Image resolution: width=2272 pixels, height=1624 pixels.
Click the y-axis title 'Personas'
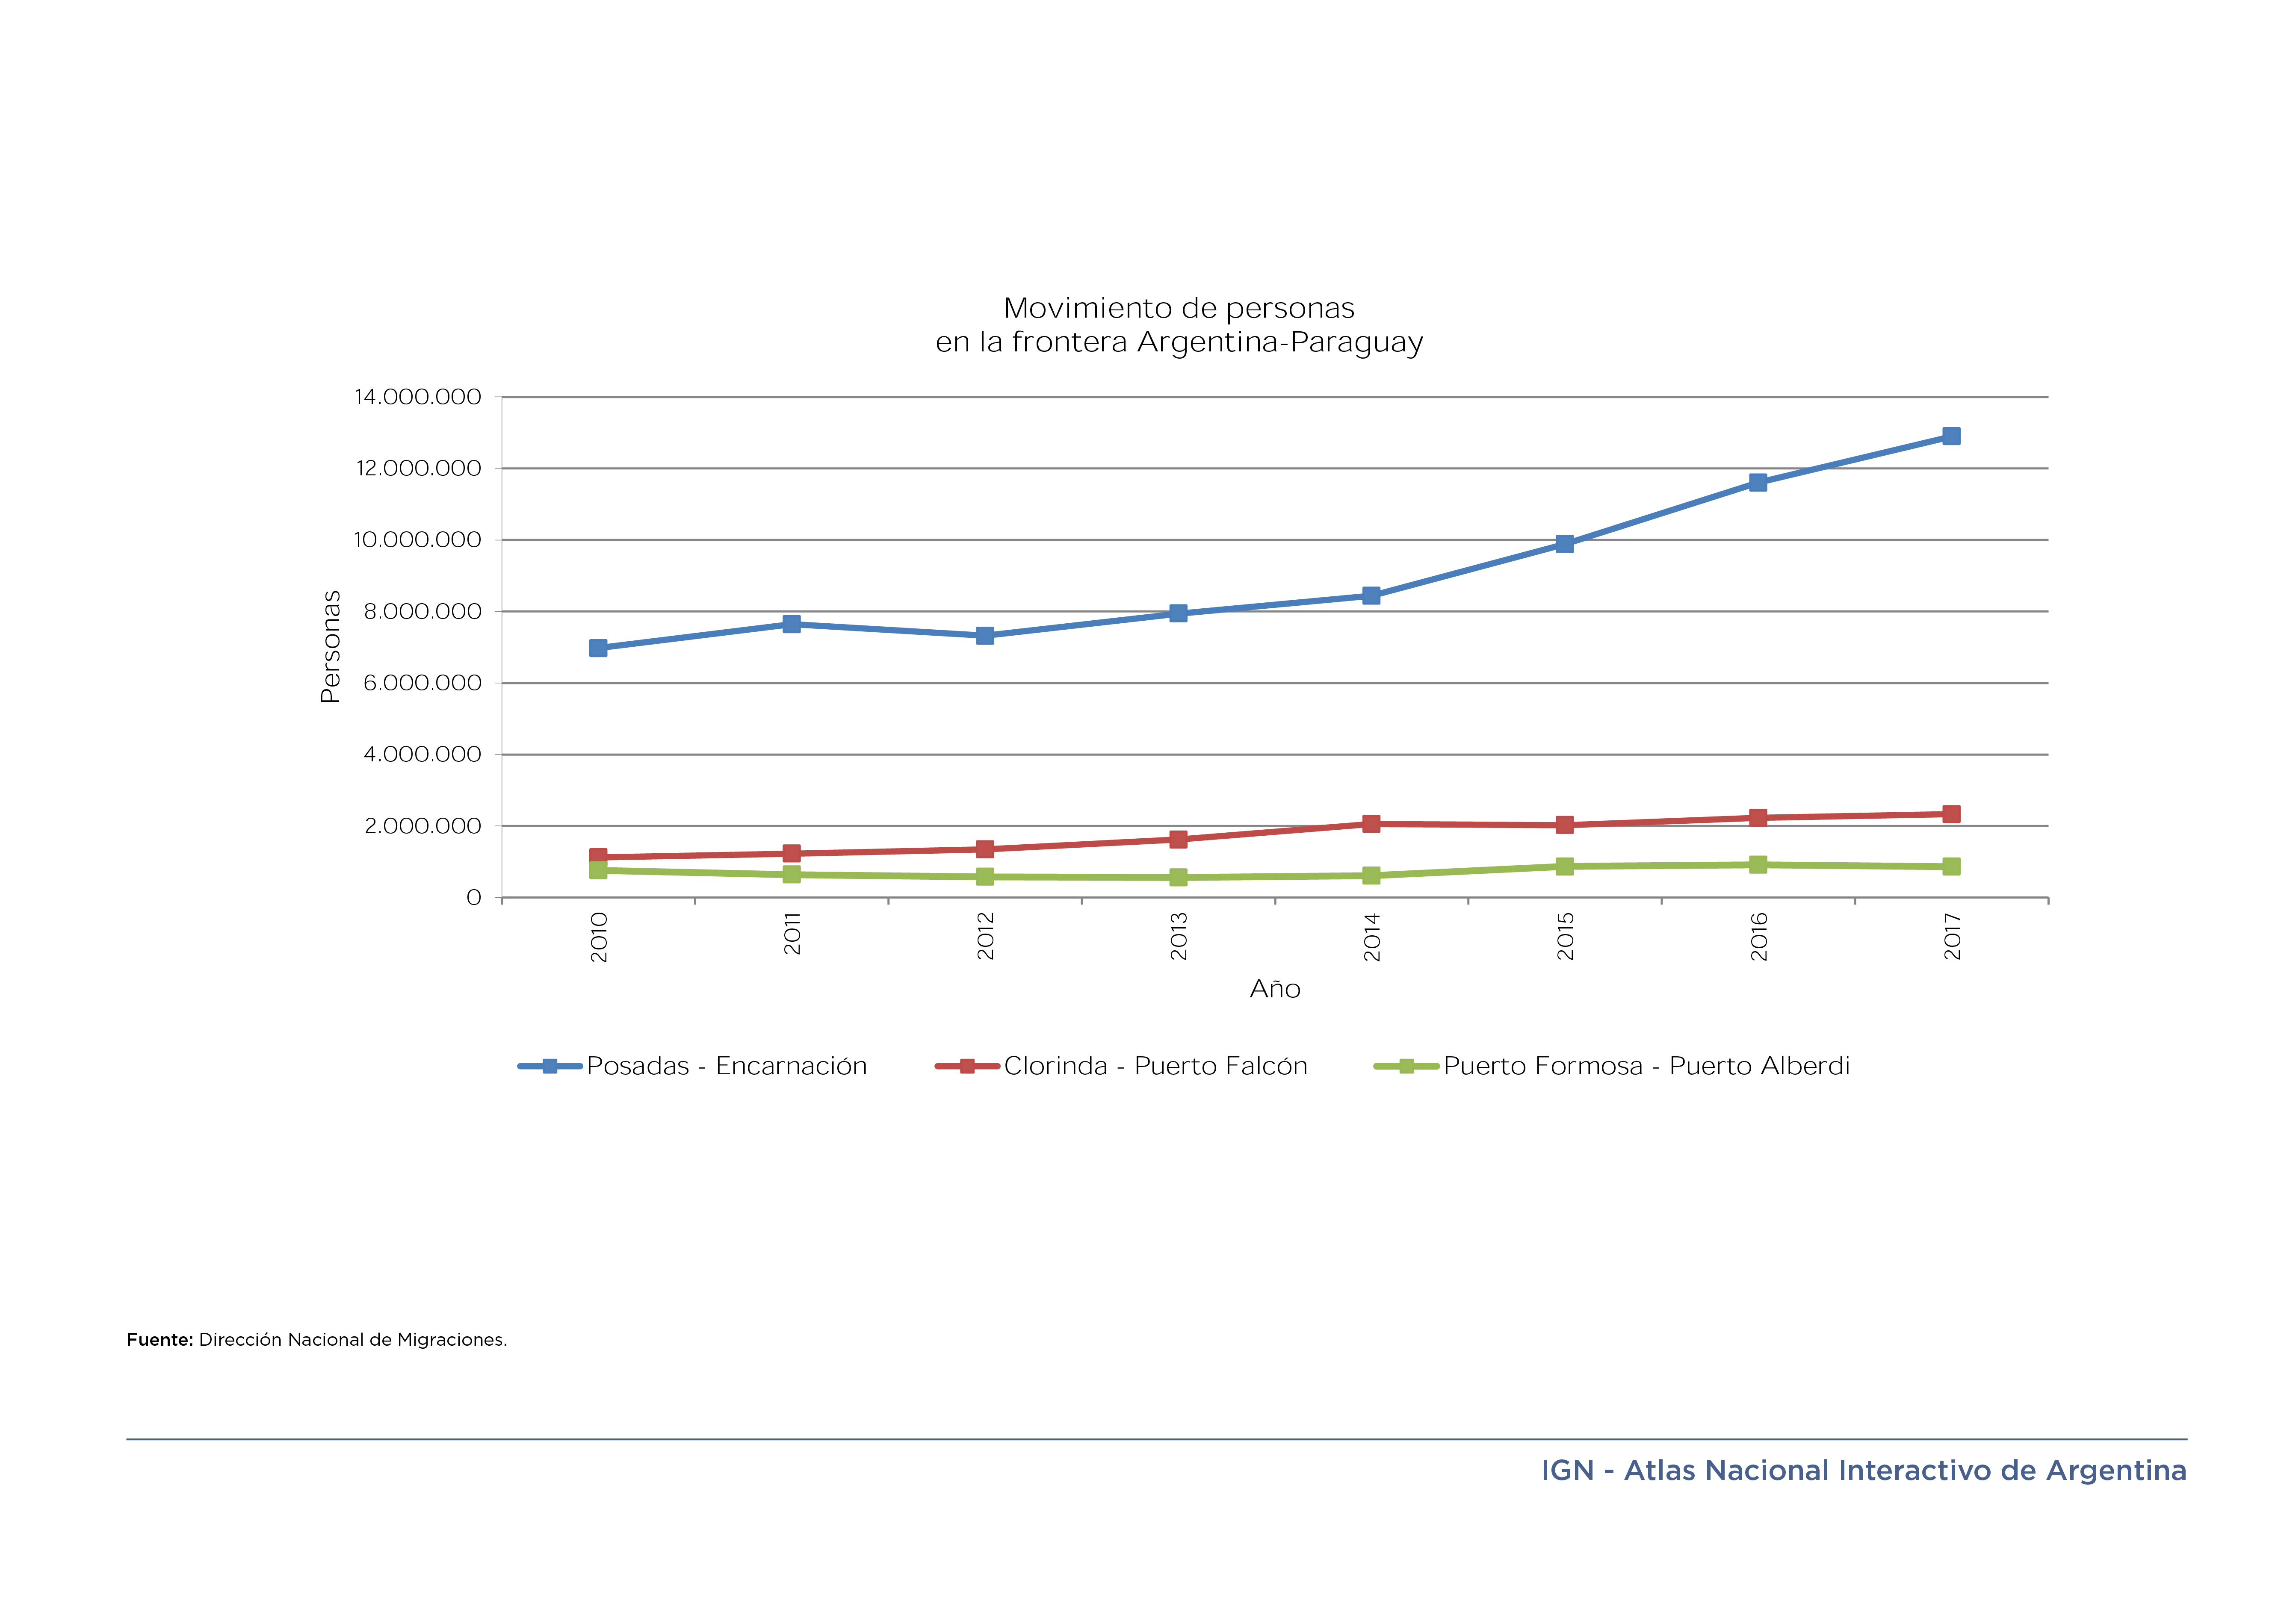330,647
